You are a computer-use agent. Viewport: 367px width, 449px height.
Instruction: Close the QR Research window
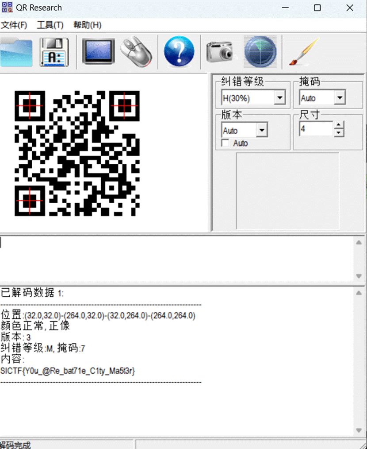(x=350, y=8)
